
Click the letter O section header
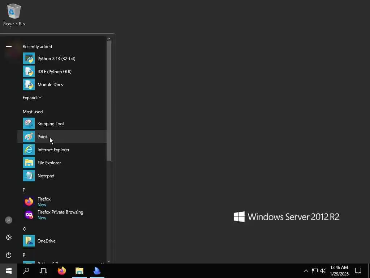click(25, 229)
